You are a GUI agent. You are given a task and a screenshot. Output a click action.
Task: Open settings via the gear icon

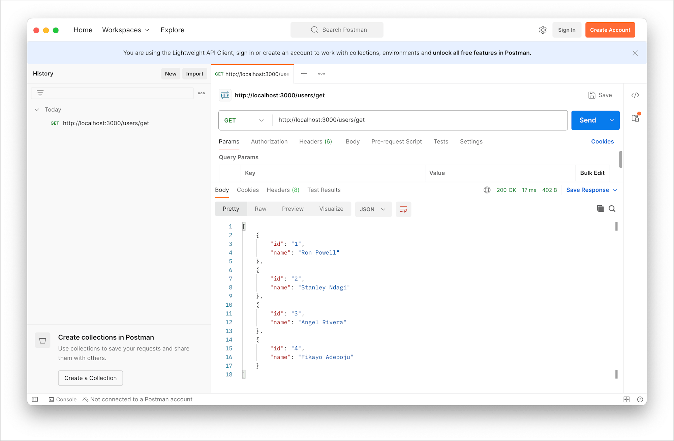(x=543, y=30)
